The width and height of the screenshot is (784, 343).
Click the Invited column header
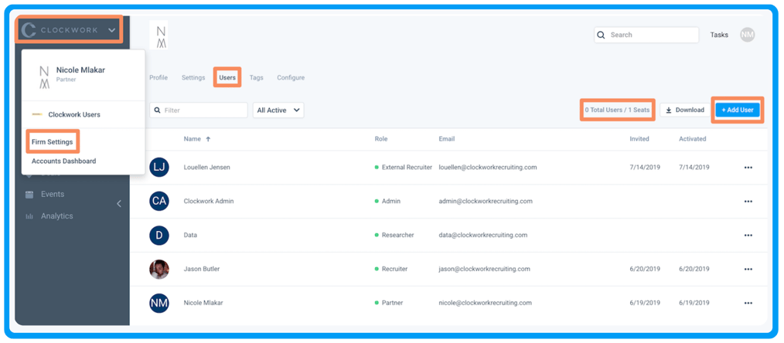coord(639,139)
